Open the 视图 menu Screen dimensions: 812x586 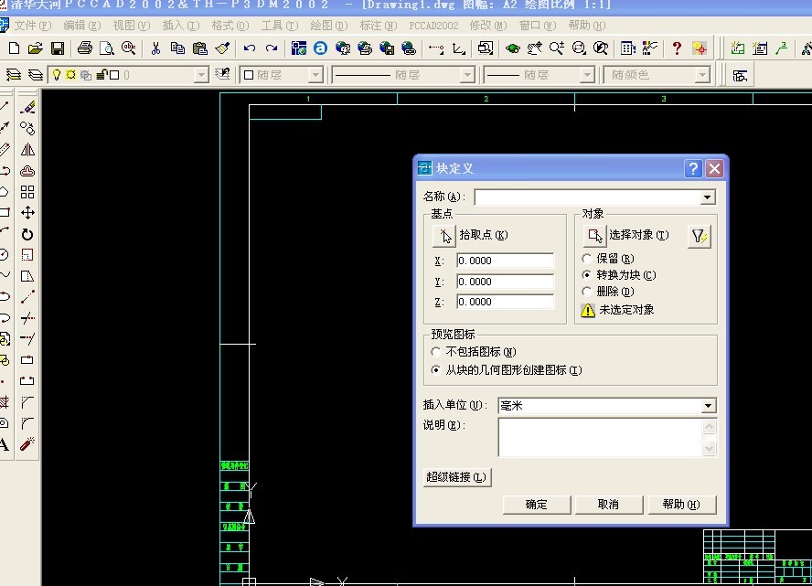click(131, 26)
